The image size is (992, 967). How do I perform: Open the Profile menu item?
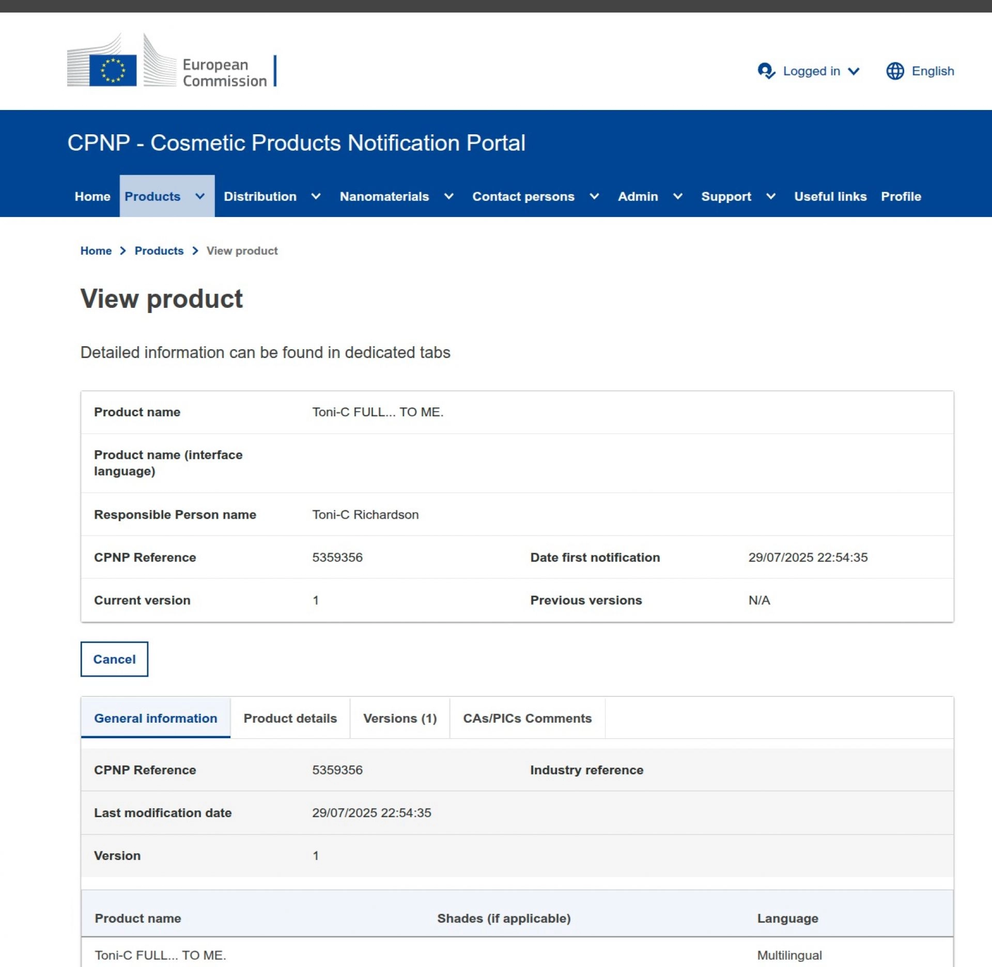click(x=901, y=197)
